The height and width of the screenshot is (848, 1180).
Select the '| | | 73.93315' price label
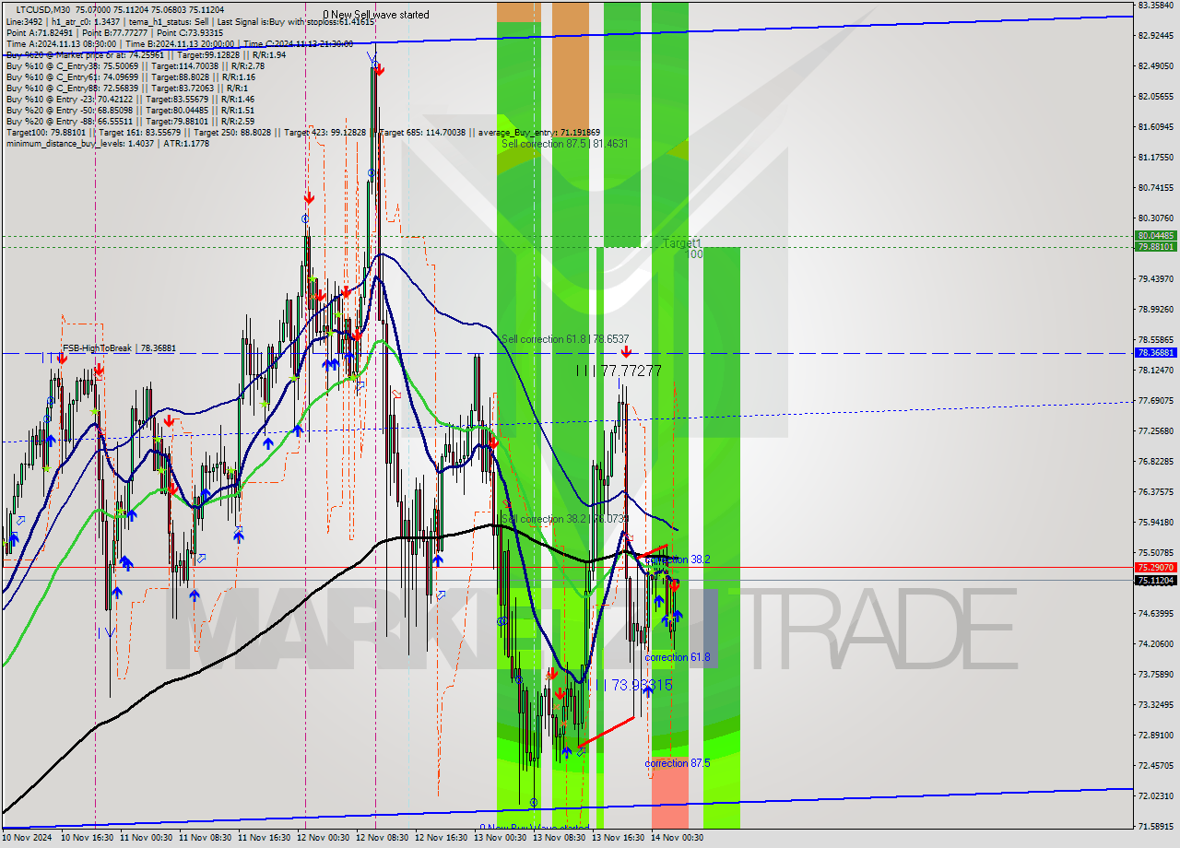pyautogui.click(x=630, y=685)
